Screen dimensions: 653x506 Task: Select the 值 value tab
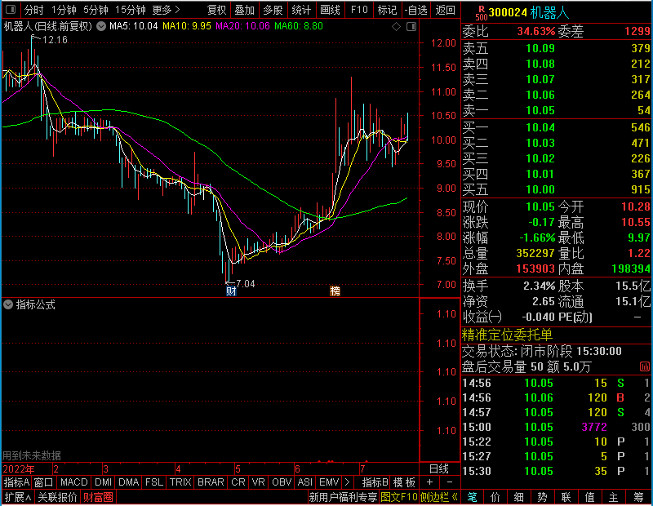point(589,497)
